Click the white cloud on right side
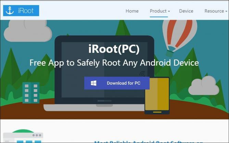Viewport: 229px width, 143px height. click(204, 86)
